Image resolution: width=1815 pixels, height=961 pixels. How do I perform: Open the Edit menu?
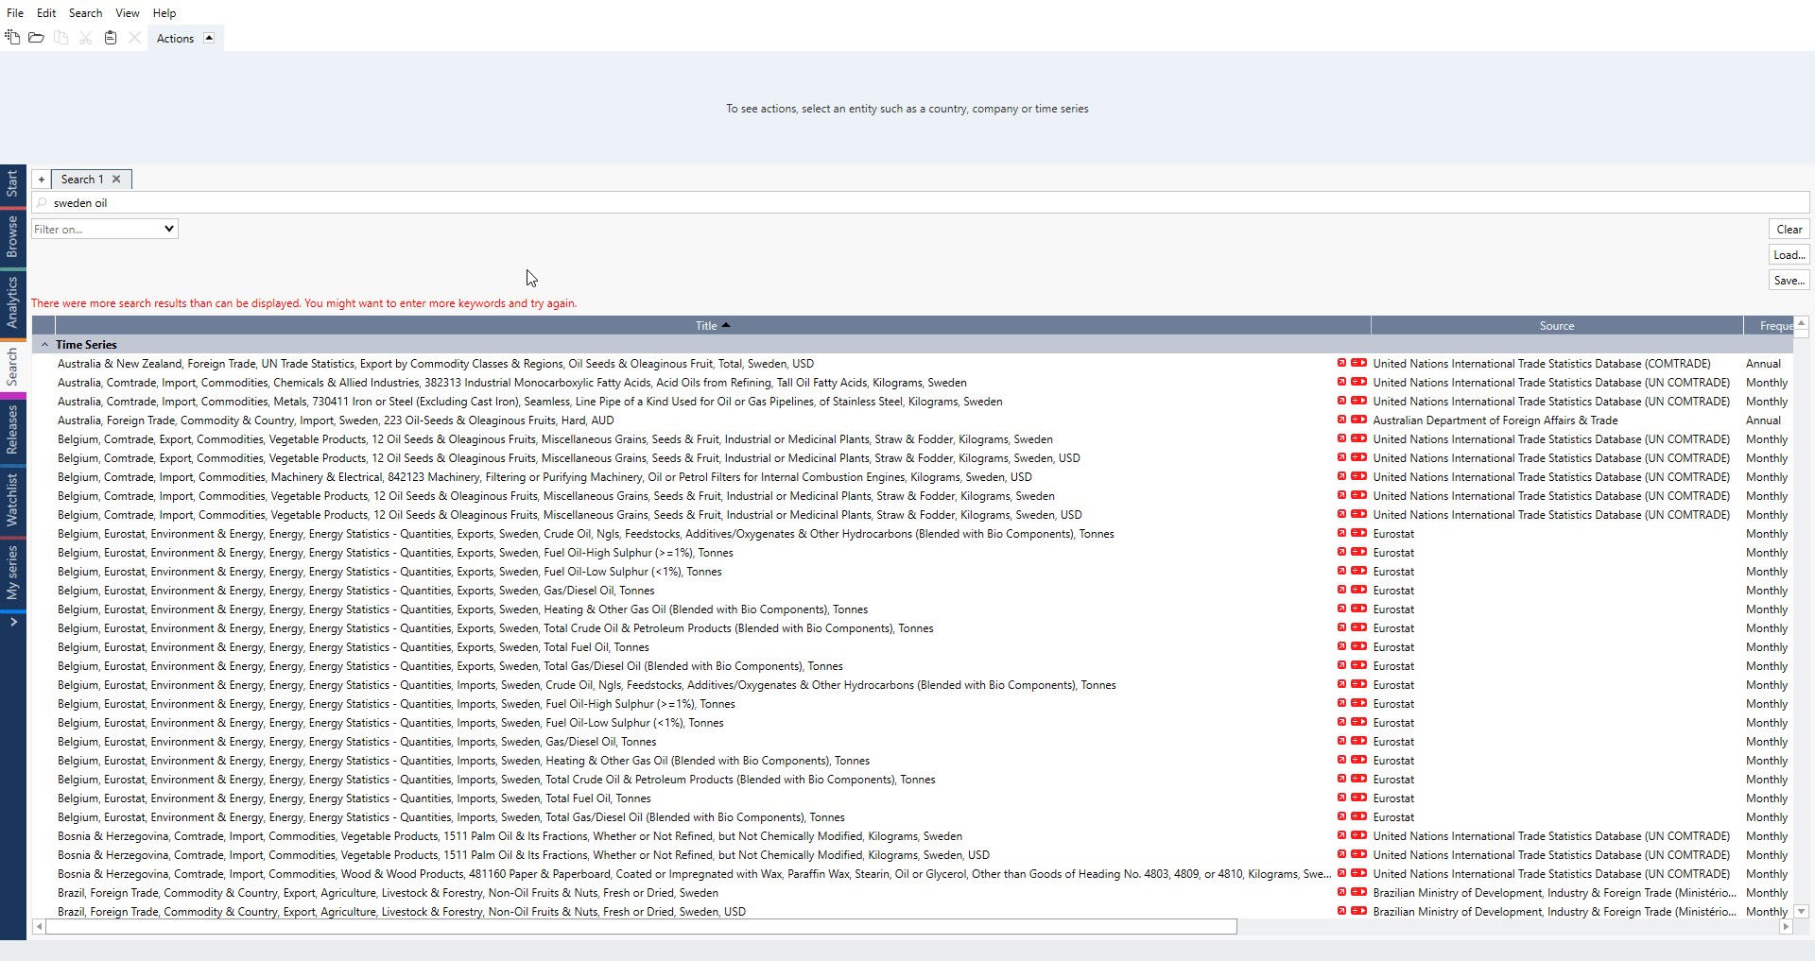click(x=46, y=13)
